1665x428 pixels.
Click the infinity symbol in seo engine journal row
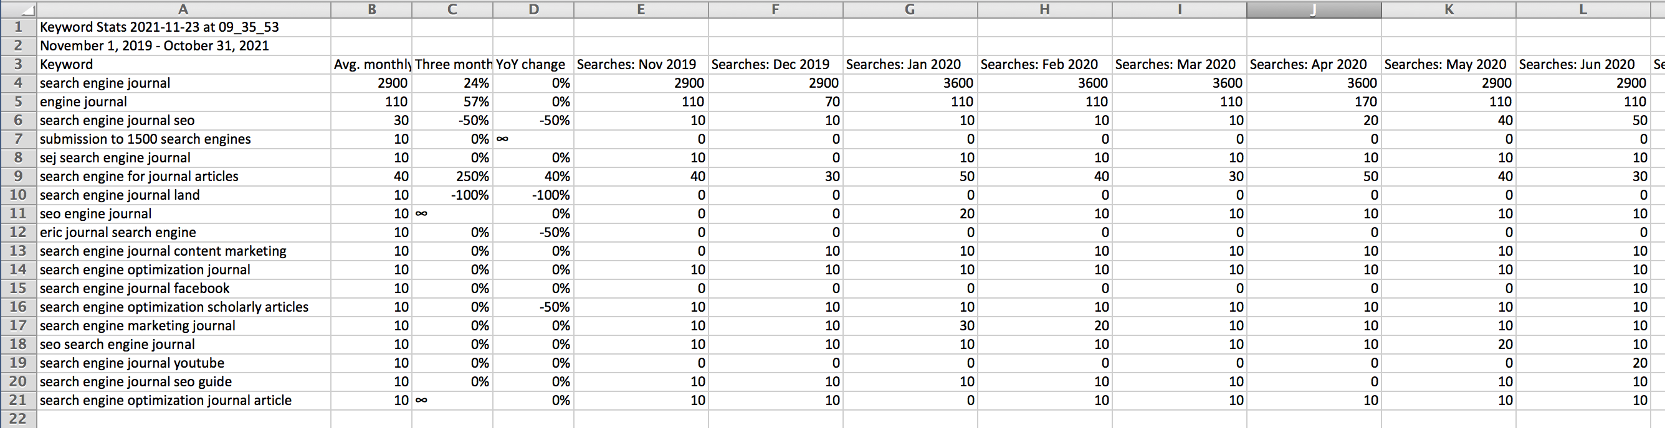(x=421, y=213)
